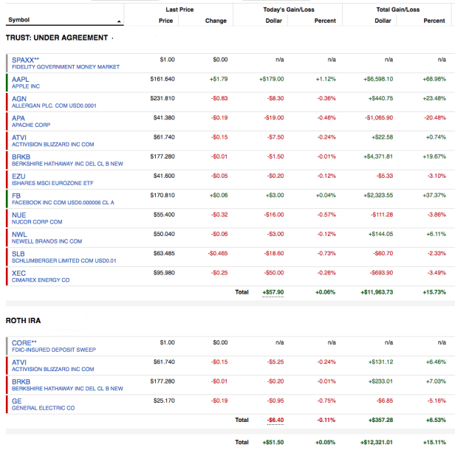This screenshot has width=455, height=453.
Task: Click the Trust total today's gain +$57.90
Action: click(x=273, y=292)
